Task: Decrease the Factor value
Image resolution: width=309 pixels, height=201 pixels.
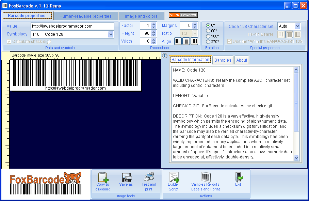Action: click(x=154, y=27)
